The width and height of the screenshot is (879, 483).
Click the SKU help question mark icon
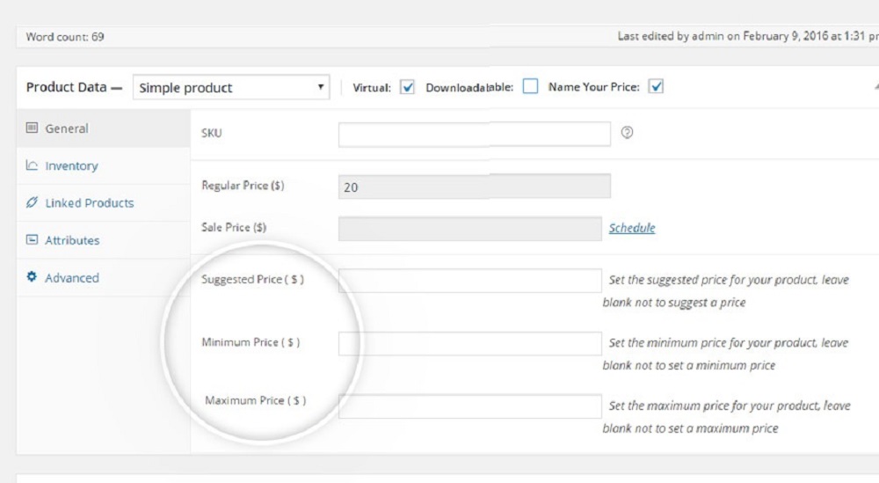click(x=627, y=132)
